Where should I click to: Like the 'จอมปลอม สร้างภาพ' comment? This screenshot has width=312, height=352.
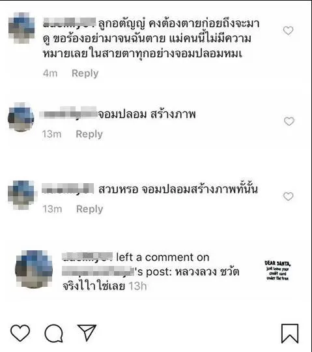(289, 121)
